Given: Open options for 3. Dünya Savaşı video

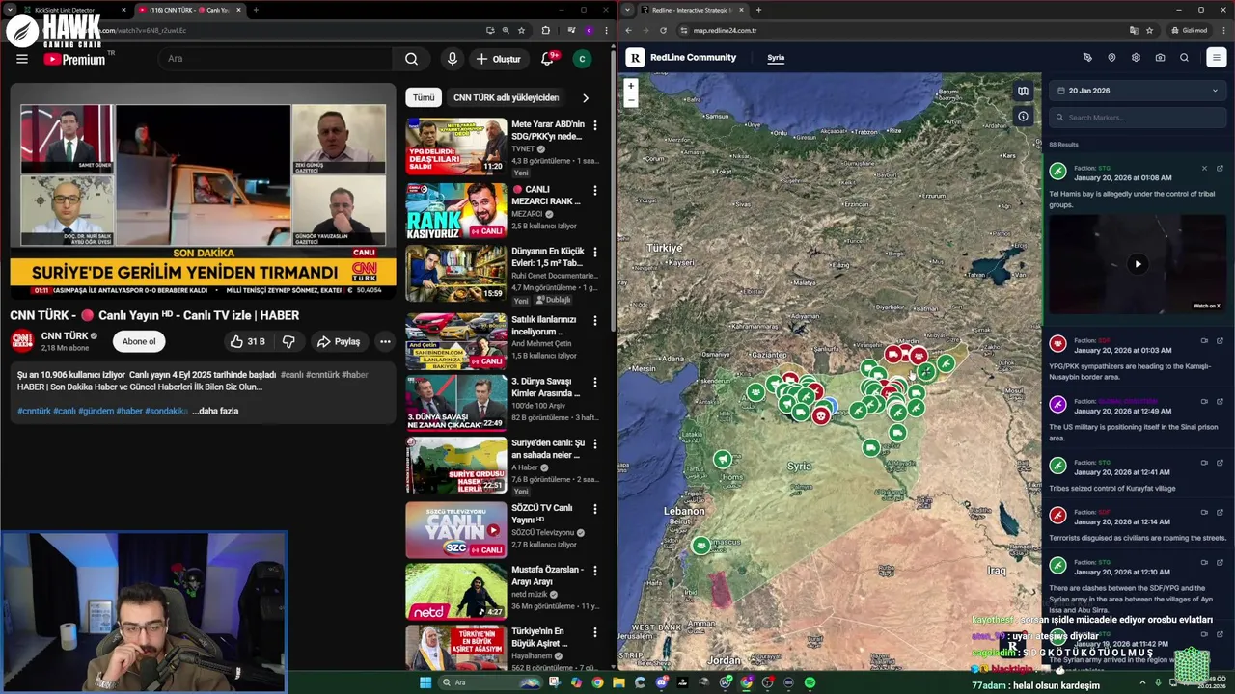Looking at the screenshot, I should (595, 382).
